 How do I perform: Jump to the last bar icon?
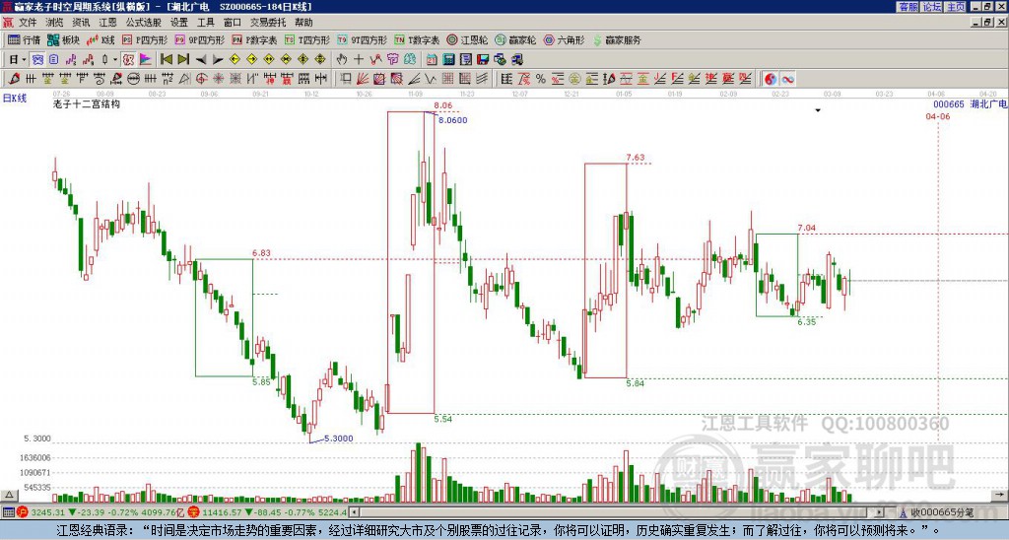tap(183, 60)
